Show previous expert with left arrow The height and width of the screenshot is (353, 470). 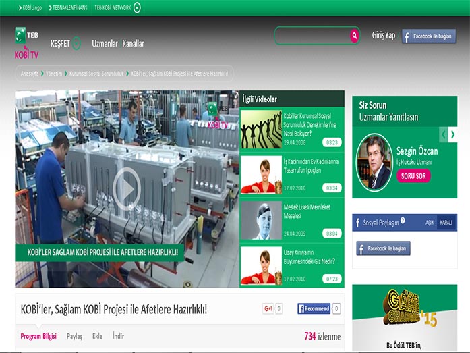[x=444, y=135]
